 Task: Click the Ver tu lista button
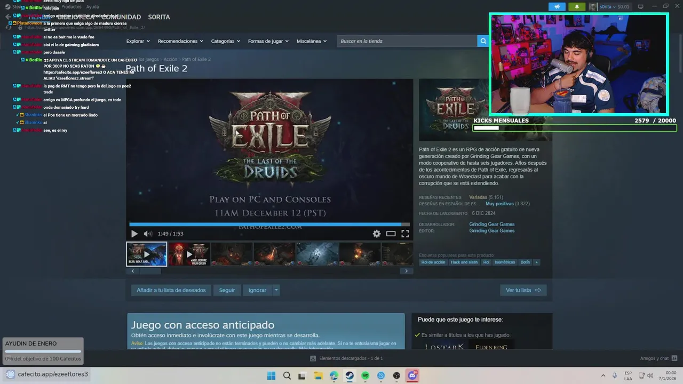(x=523, y=290)
